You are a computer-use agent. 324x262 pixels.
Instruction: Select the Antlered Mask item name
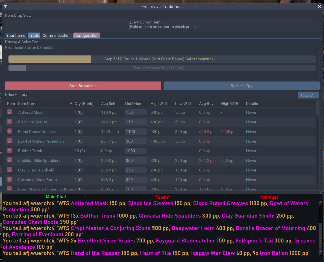coord(31,112)
